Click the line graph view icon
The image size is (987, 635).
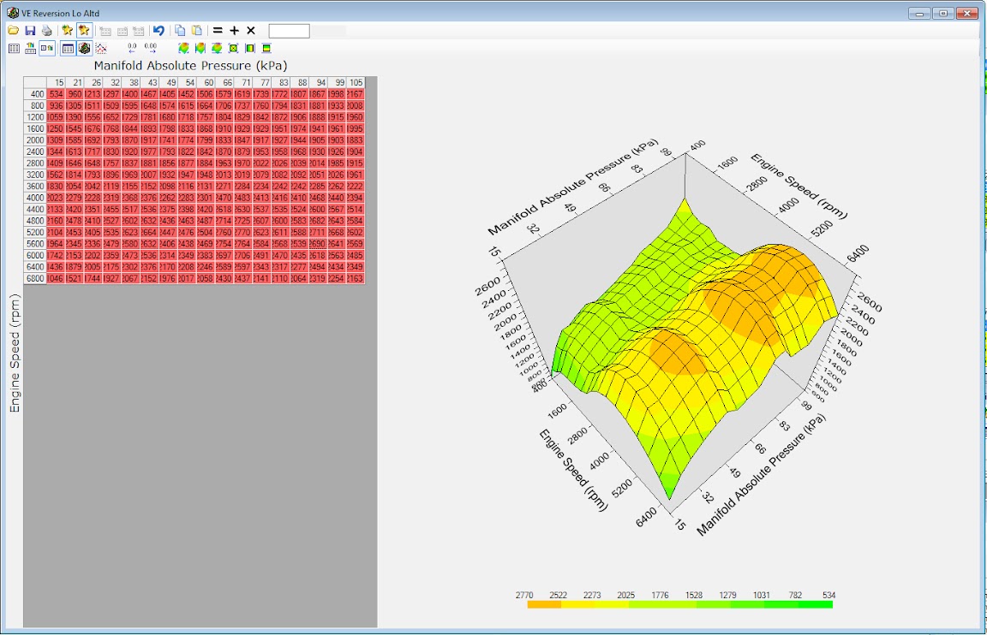101,49
